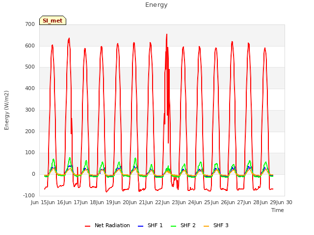Select the SHF 2 legend label
The width and height of the screenshot is (314, 235).
(x=188, y=225)
